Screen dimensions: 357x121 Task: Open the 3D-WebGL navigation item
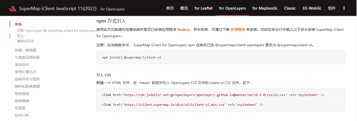[312, 8]
